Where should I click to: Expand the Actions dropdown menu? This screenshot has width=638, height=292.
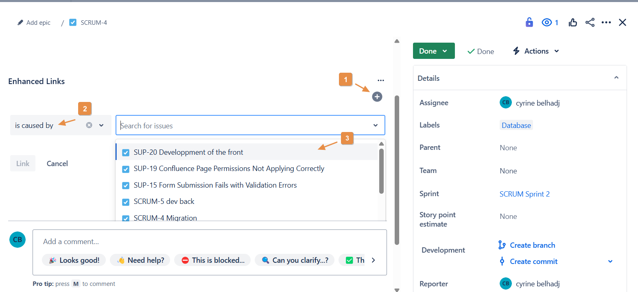tap(536, 51)
